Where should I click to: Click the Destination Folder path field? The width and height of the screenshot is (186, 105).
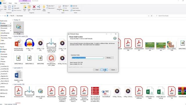click(87, 58)
